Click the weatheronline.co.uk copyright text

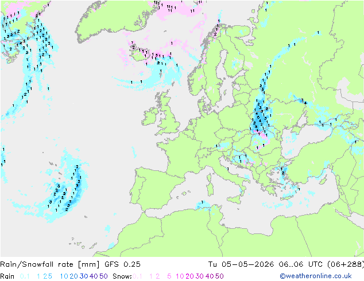click(316, 276)
